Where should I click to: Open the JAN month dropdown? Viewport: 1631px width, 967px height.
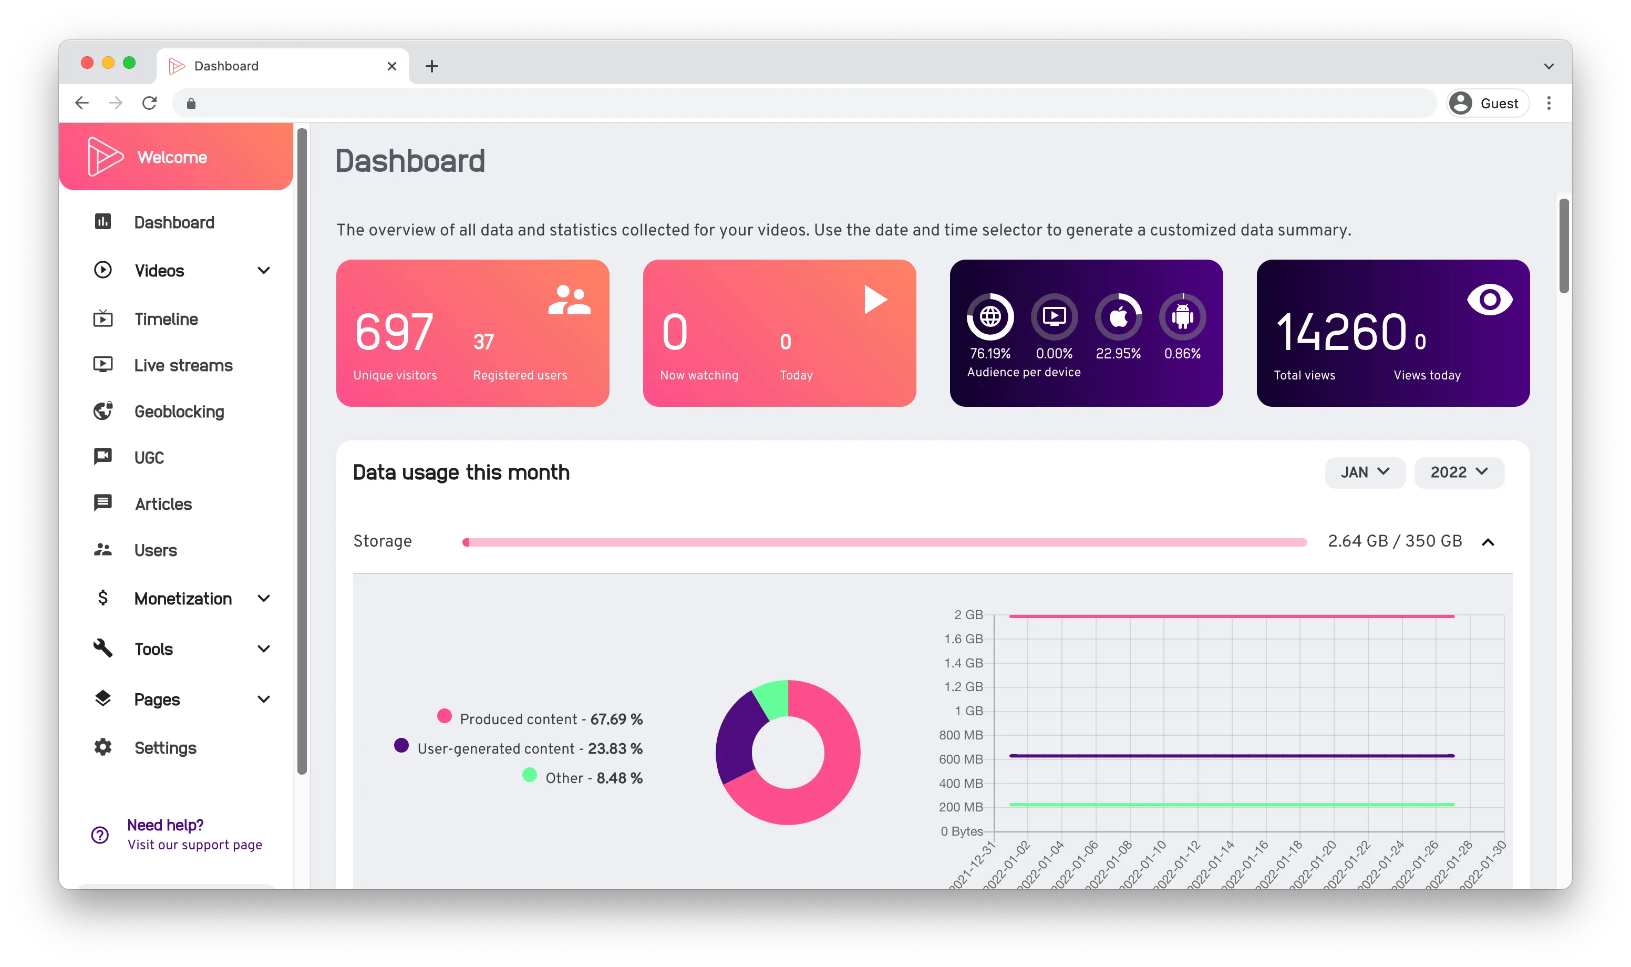pos(1365,472)
